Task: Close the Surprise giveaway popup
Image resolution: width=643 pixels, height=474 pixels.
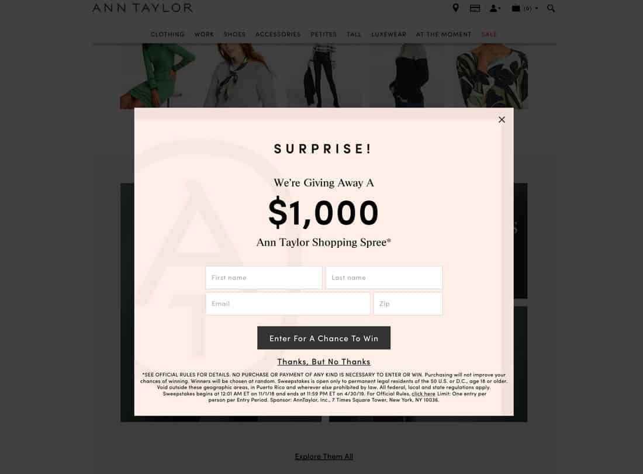Action: (x=502, y=120)
